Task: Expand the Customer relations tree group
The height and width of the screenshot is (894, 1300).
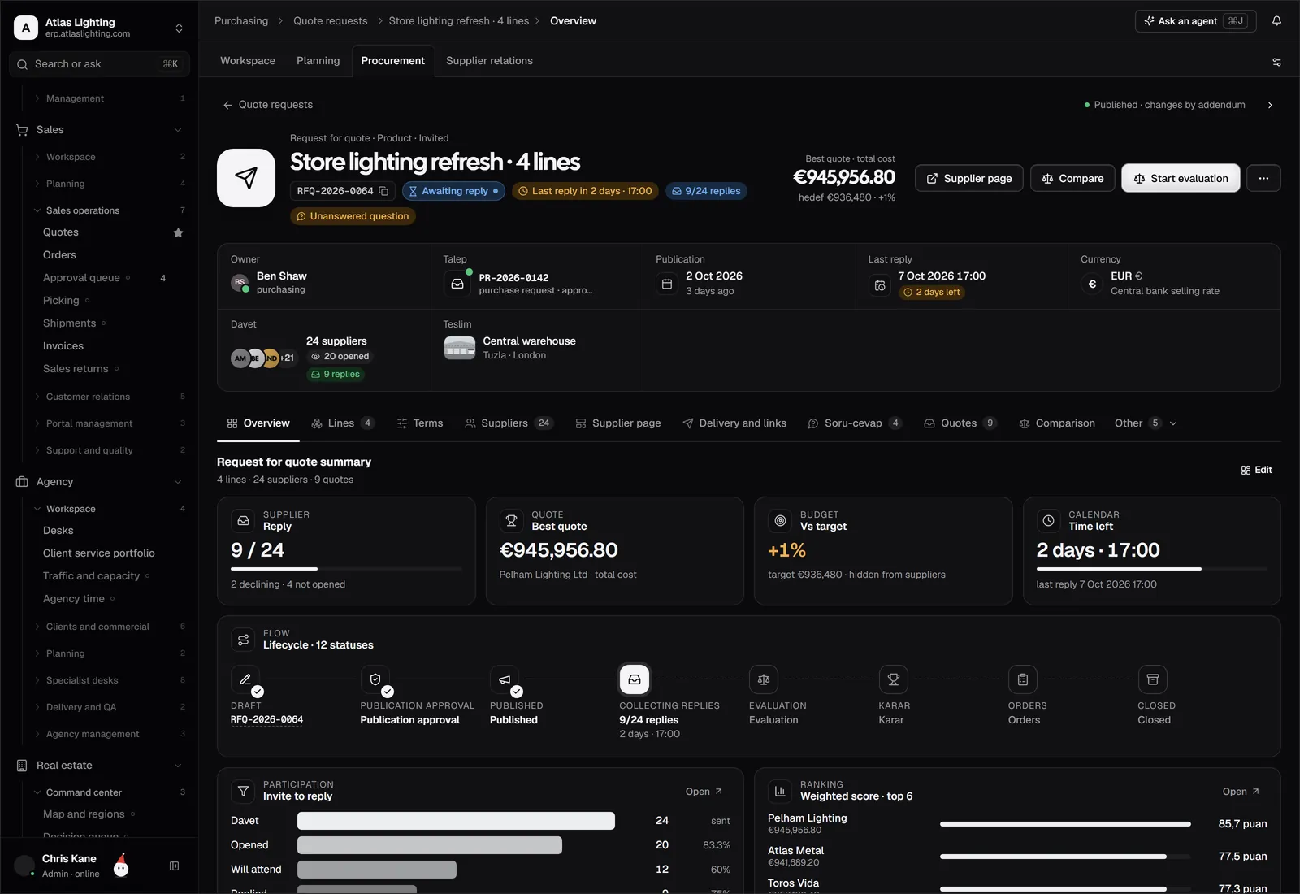Action: point(37,397)
